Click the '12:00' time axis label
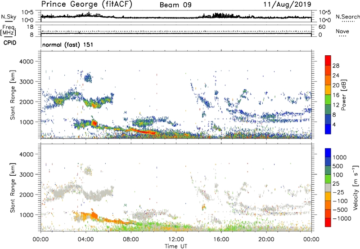This screenshot has width=360, height=249. (x=176, y=240)
